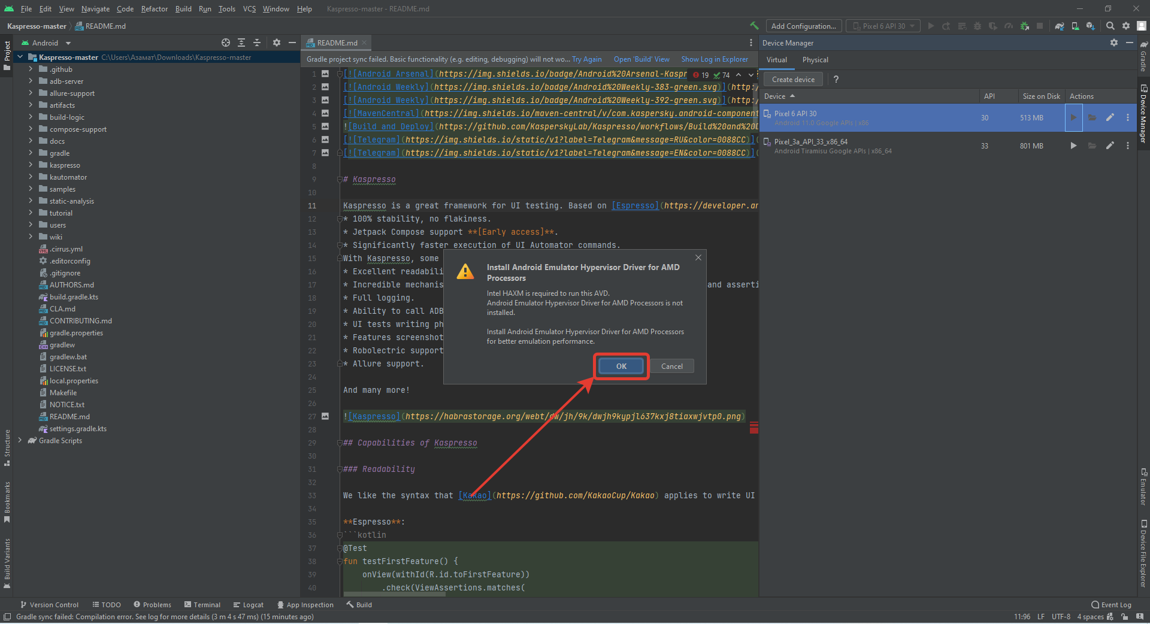Open the Emulator side tool window
The height and width of the screenshot is (624, 1150).
point(1143,486)
